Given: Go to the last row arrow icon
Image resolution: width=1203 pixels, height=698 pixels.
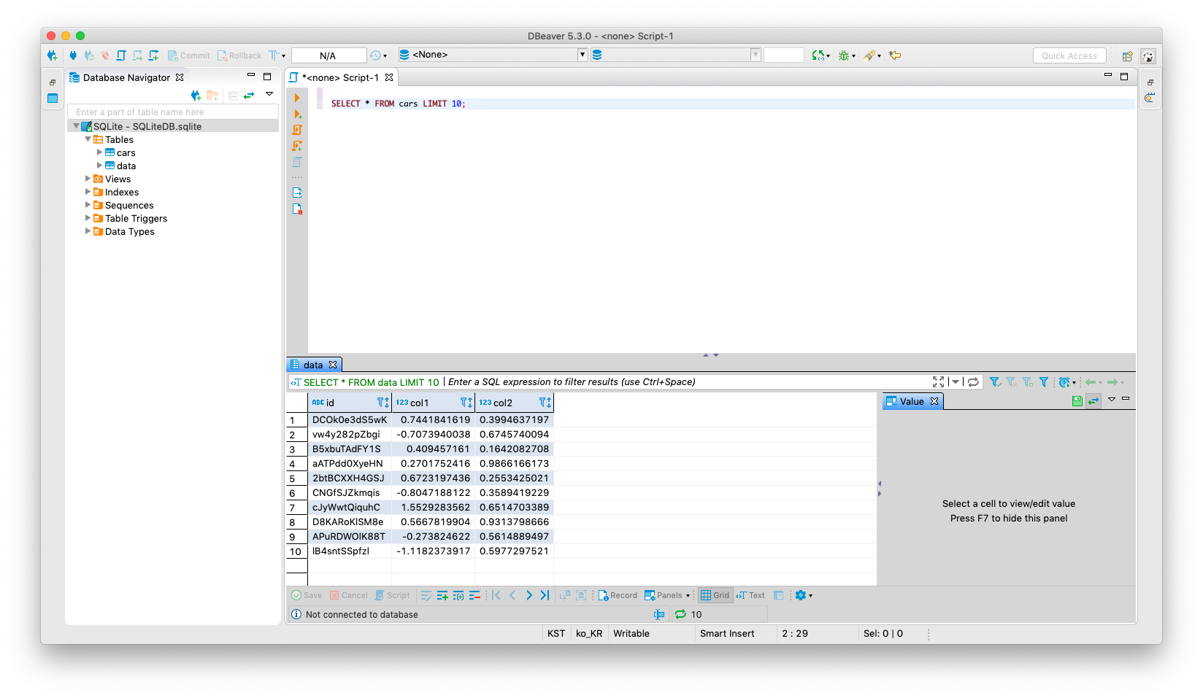Looking at the screenshot, I should click(545, 596).
